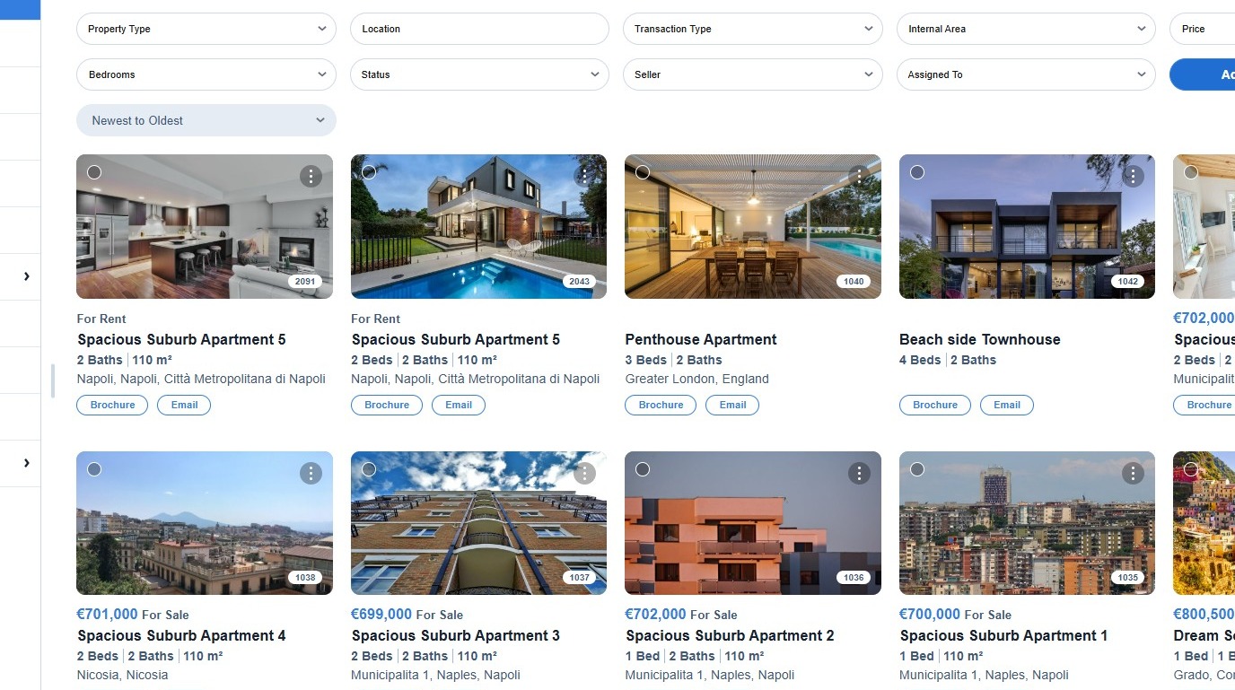Open three-dot menu on listing 1035

[x=1133, y=473]
